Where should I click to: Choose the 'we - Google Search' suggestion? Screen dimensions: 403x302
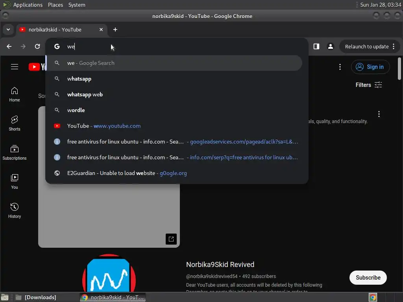174,63
